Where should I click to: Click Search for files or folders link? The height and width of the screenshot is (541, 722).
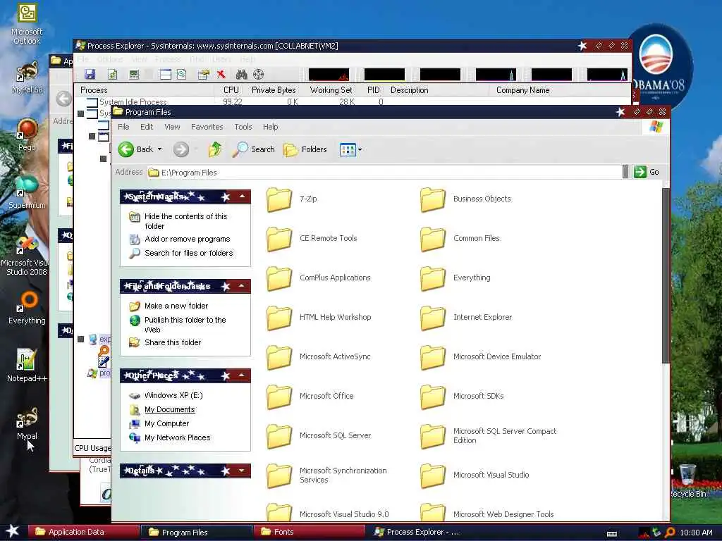pyautogui.click(x=189, y=253)
